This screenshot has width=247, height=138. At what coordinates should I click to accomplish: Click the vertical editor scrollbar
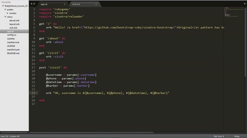coord(245,42)
